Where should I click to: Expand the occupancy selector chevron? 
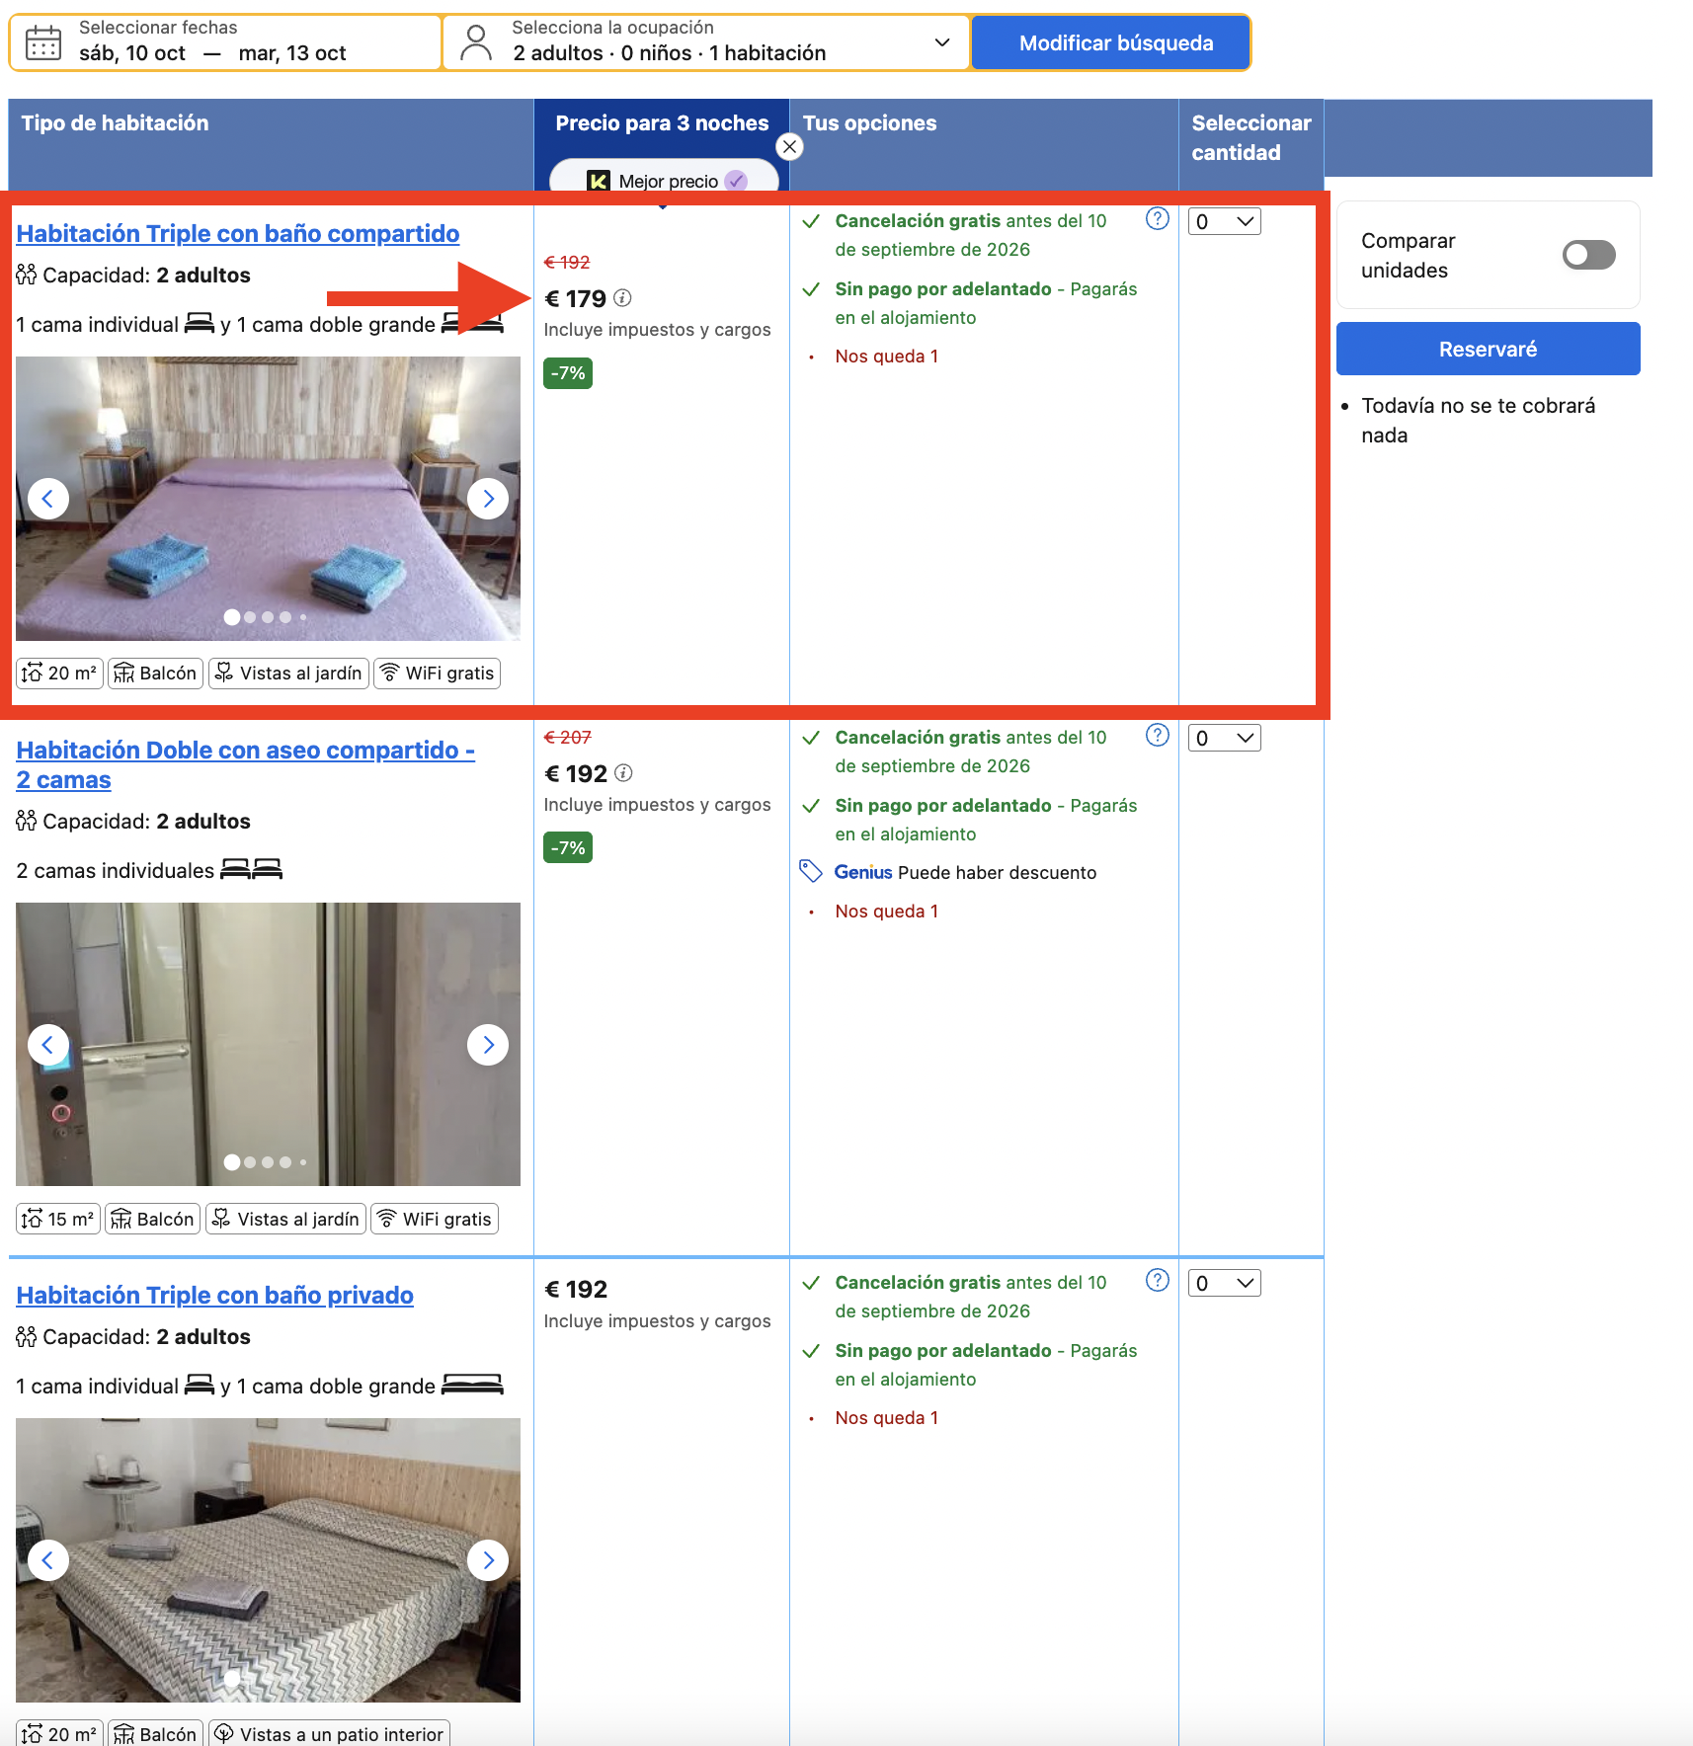tap(942, 42)
